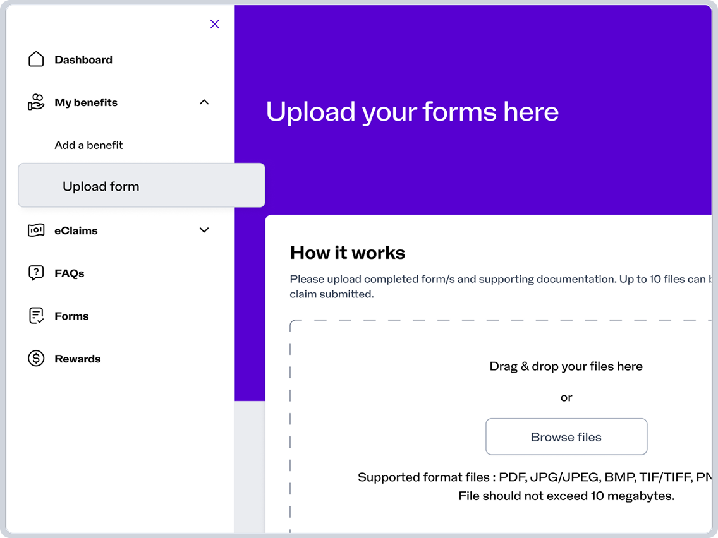Click the drag & drop files text
This screenshot has height=538, width=718.
[x=566, y=366]
